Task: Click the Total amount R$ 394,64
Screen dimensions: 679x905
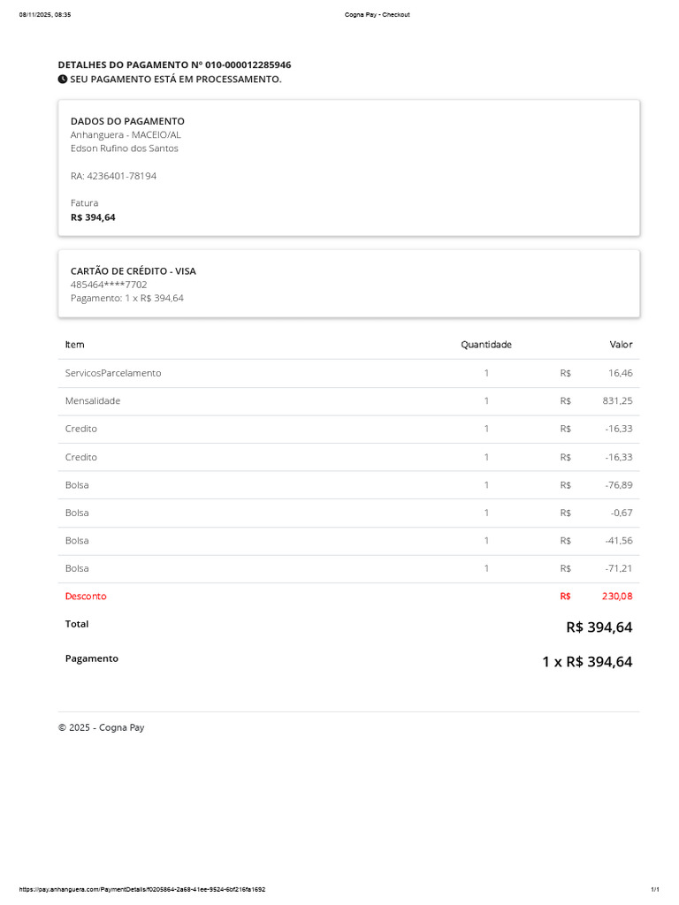Action: coord(599,627)
